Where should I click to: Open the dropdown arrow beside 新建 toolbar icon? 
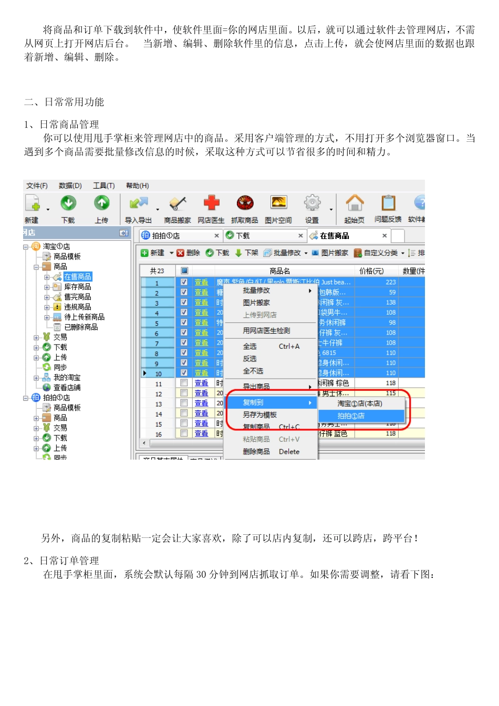[48, 209]
